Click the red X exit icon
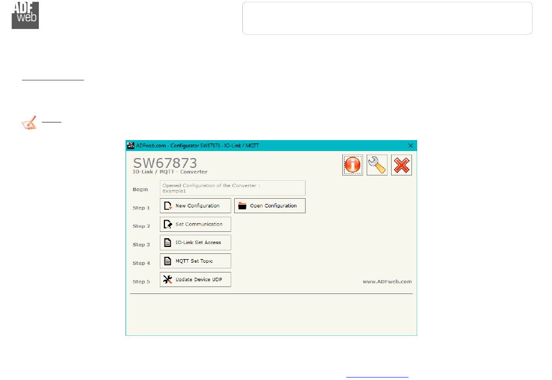552x380 pixels. [402, 165]
